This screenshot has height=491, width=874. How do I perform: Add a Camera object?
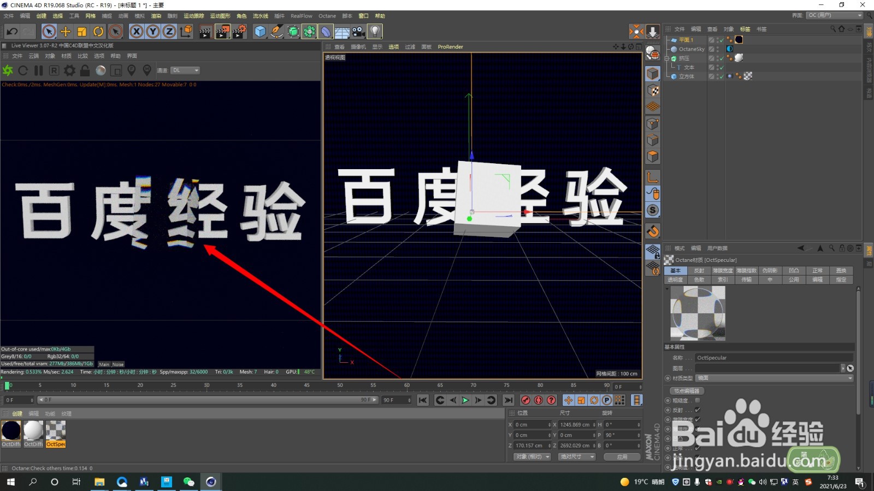click(358, 31)
